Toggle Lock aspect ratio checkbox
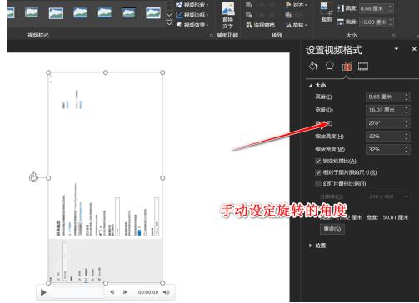Viewport: 419px width, 303px height. coord(318,161)
